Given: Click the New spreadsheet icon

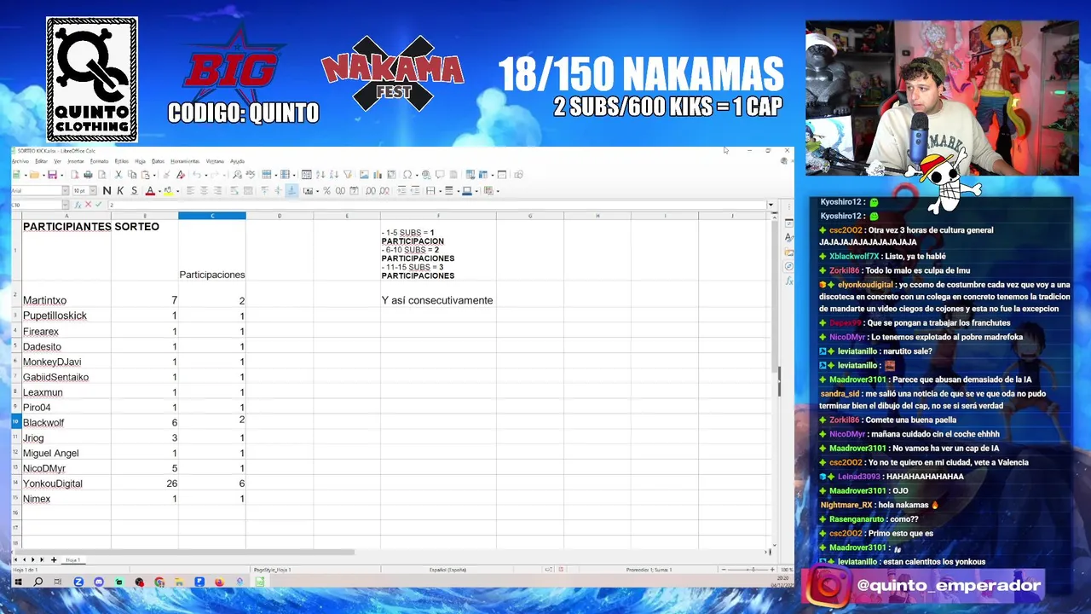Looking at the screenshot, I should 16,175.
